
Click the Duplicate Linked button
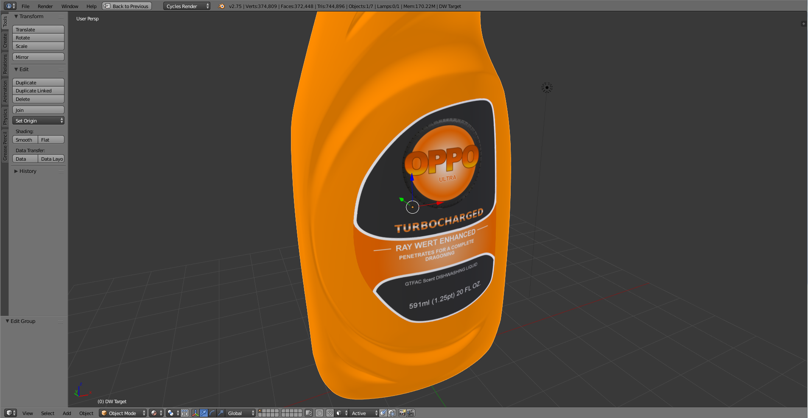tap(38, 91)
